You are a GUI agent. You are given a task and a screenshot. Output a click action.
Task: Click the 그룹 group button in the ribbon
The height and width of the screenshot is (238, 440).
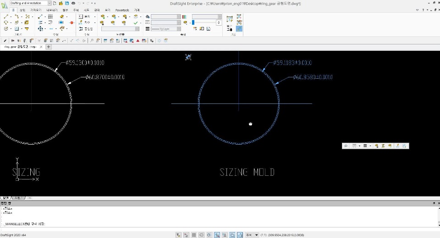click(x=230, y=22)
